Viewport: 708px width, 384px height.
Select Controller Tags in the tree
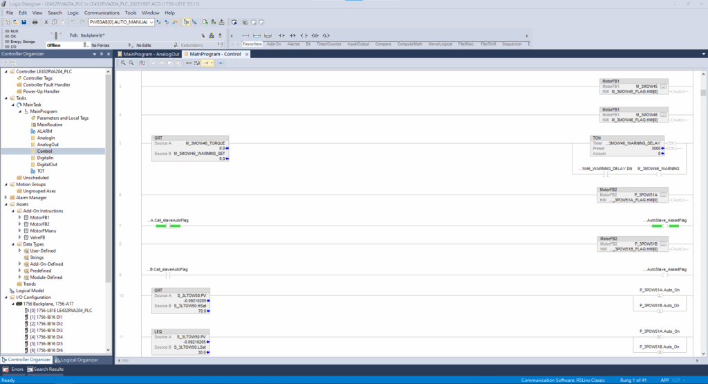[x=37, y=78]
